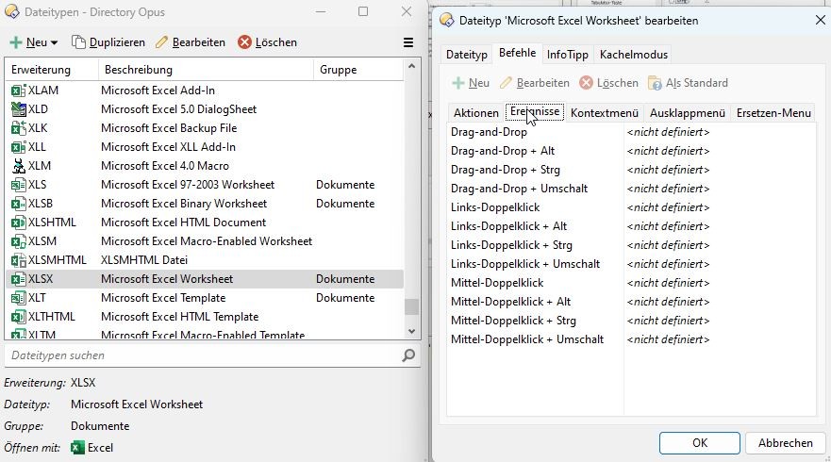Select the 'Mittel-Doppelklick + Alt' row
The height and width of the screenshot is (462, 831).
(631, 302)
